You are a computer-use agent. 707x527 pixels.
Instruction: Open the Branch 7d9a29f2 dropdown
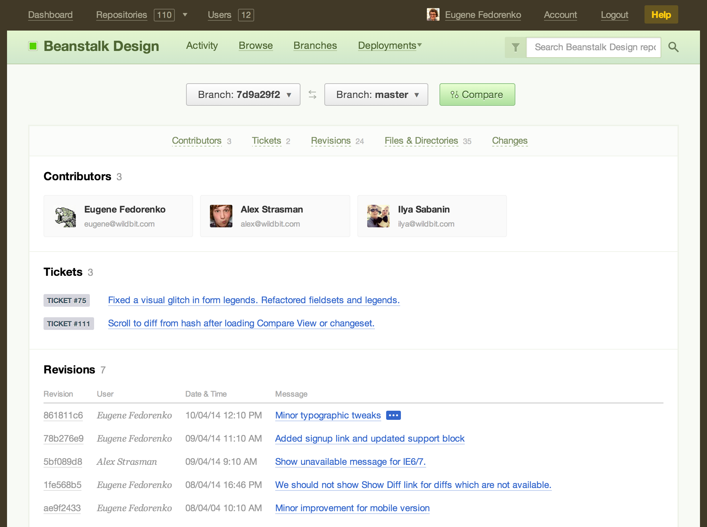click(243, 95)
